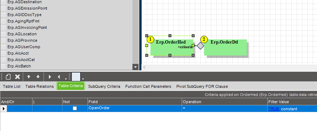Toggle the A-Z sort toolbar button
The width and height of the screenshot is (317, 131).
[x=76, y=77]
